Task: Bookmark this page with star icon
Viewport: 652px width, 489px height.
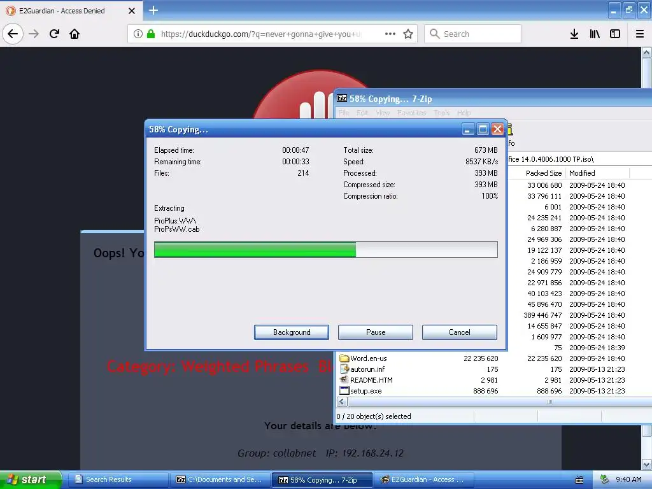Action: coord(408,34)
